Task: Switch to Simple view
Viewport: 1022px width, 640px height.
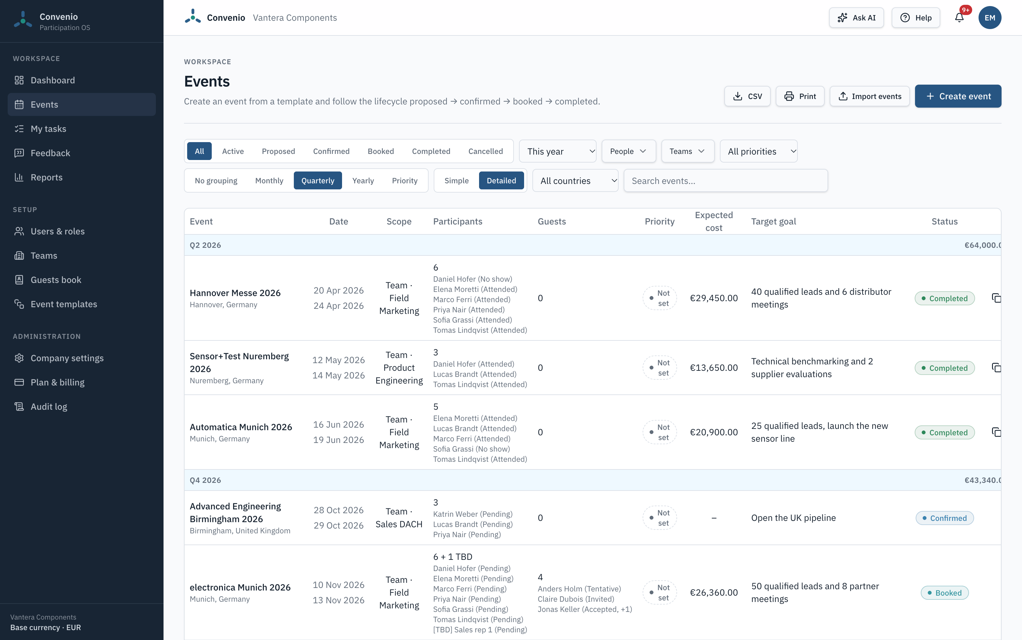Action: (x=456, y=180)
